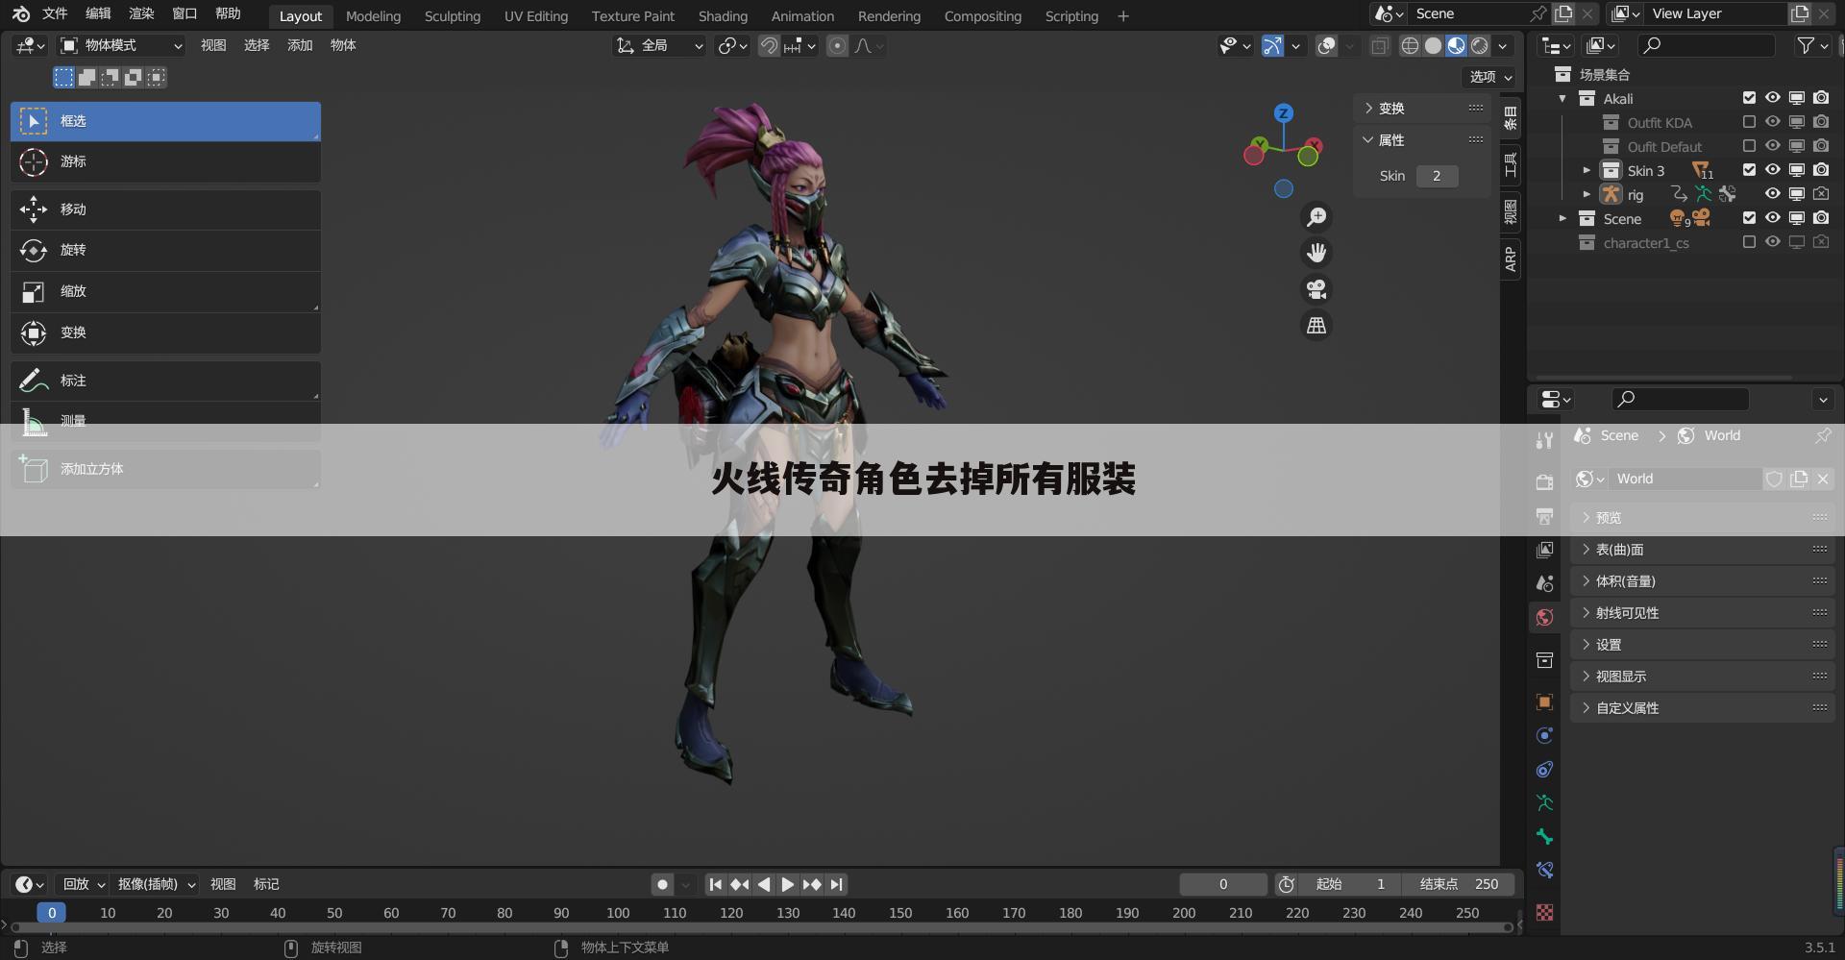Activate the Scale (缩放) tool
1845x960 pixels.
click(x=165, y=291)
